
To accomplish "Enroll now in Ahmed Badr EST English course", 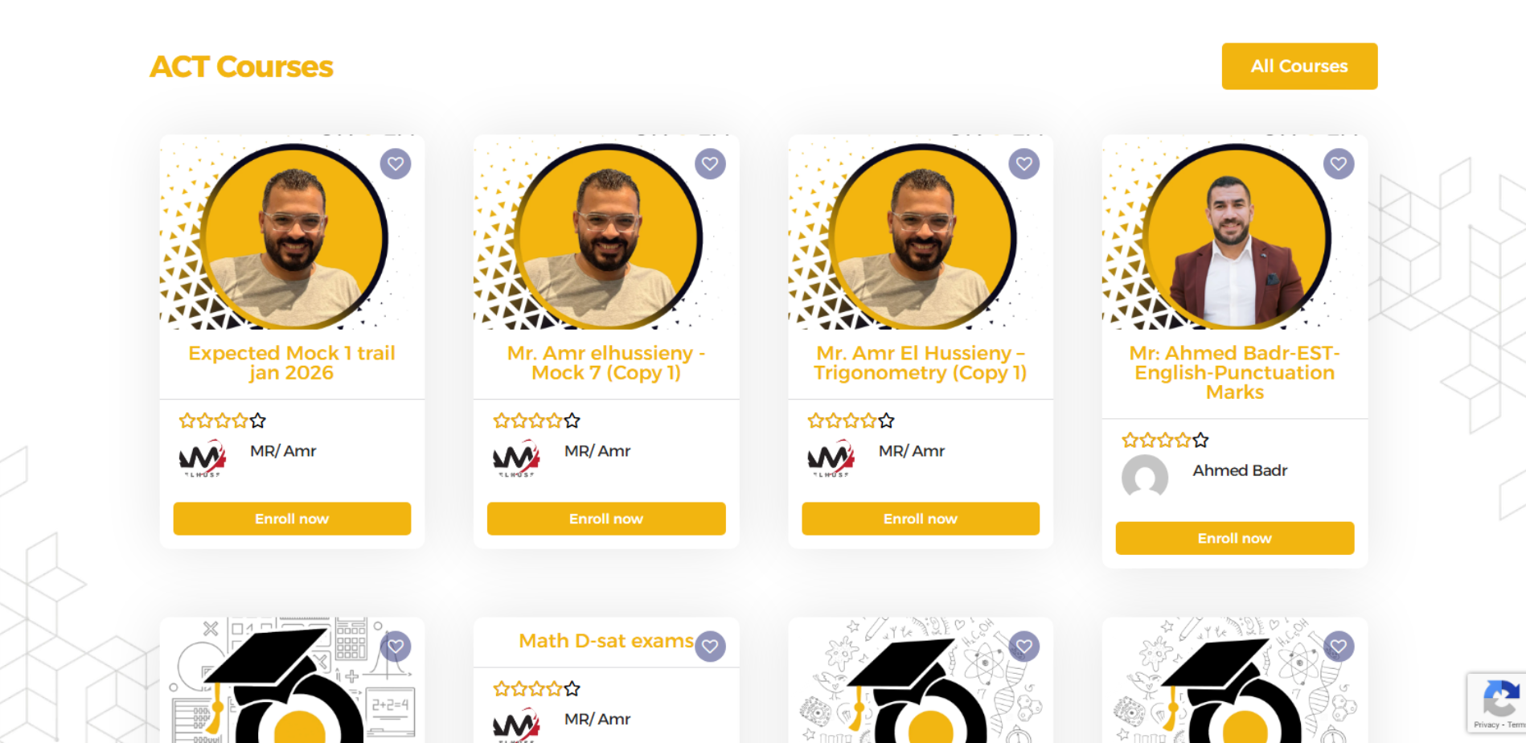I will coord(1235,538).
